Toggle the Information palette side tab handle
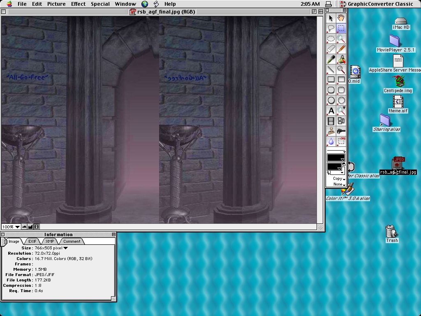This screenshot has height=316, width=421. point(4,242)
